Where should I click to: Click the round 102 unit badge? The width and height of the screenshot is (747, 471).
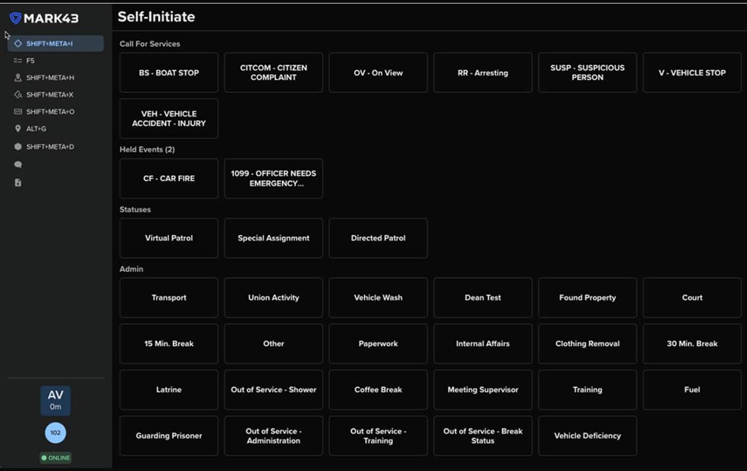(56, 433)
